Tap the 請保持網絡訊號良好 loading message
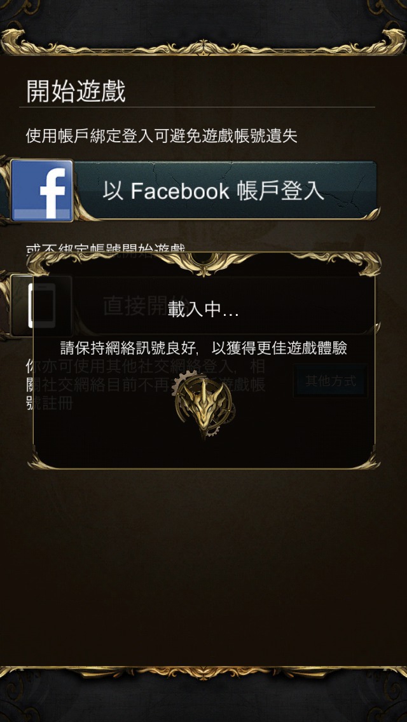Viewport: 407px width, 722px height. pos(203,348)
